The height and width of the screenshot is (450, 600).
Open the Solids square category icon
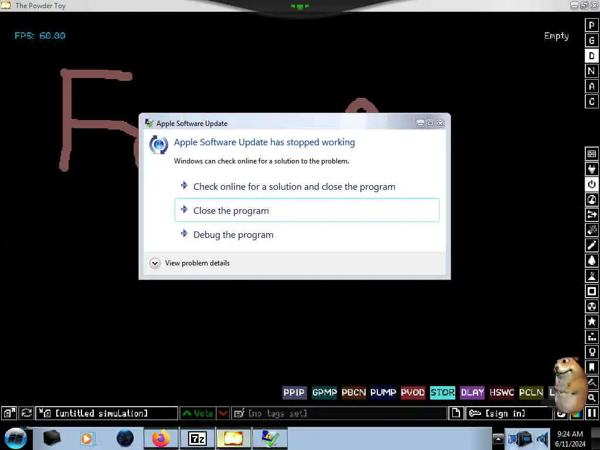[592, 291]
